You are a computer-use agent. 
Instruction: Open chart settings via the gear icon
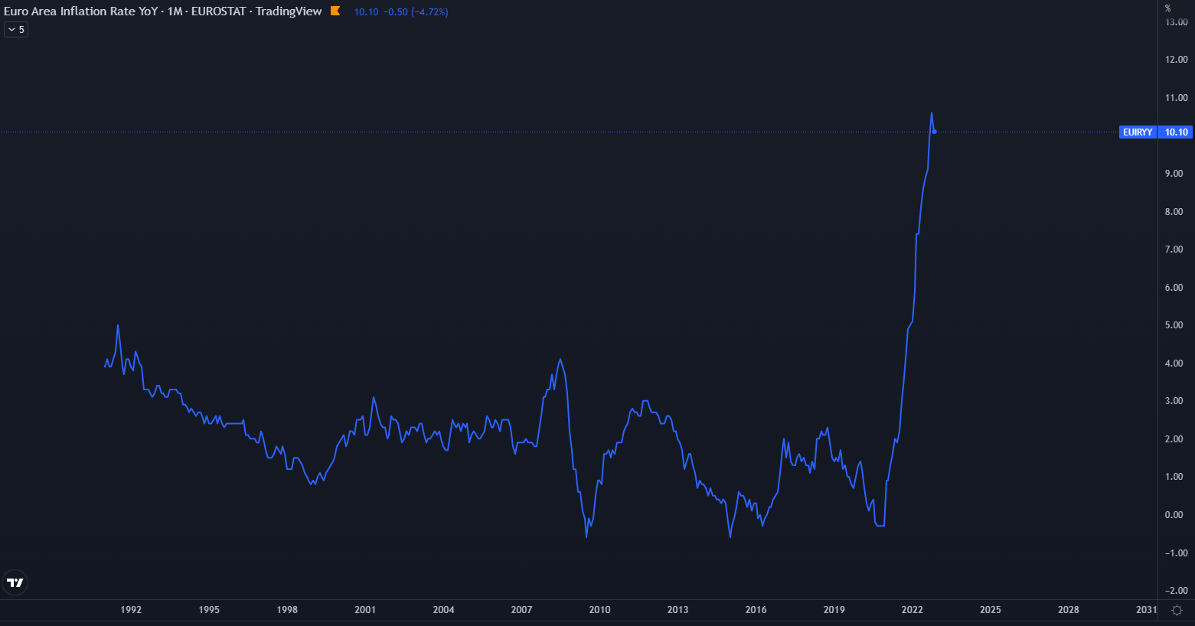click(x=1177, y=610)
